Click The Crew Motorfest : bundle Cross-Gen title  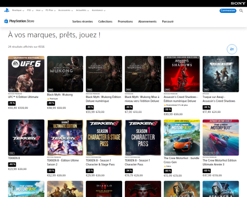(181, 160)
